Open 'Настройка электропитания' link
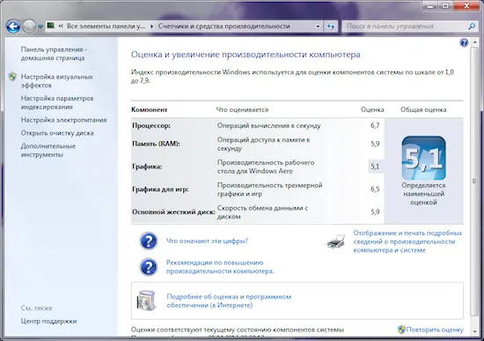This screenshot has height=341, width=484. (x=63, y=120)
